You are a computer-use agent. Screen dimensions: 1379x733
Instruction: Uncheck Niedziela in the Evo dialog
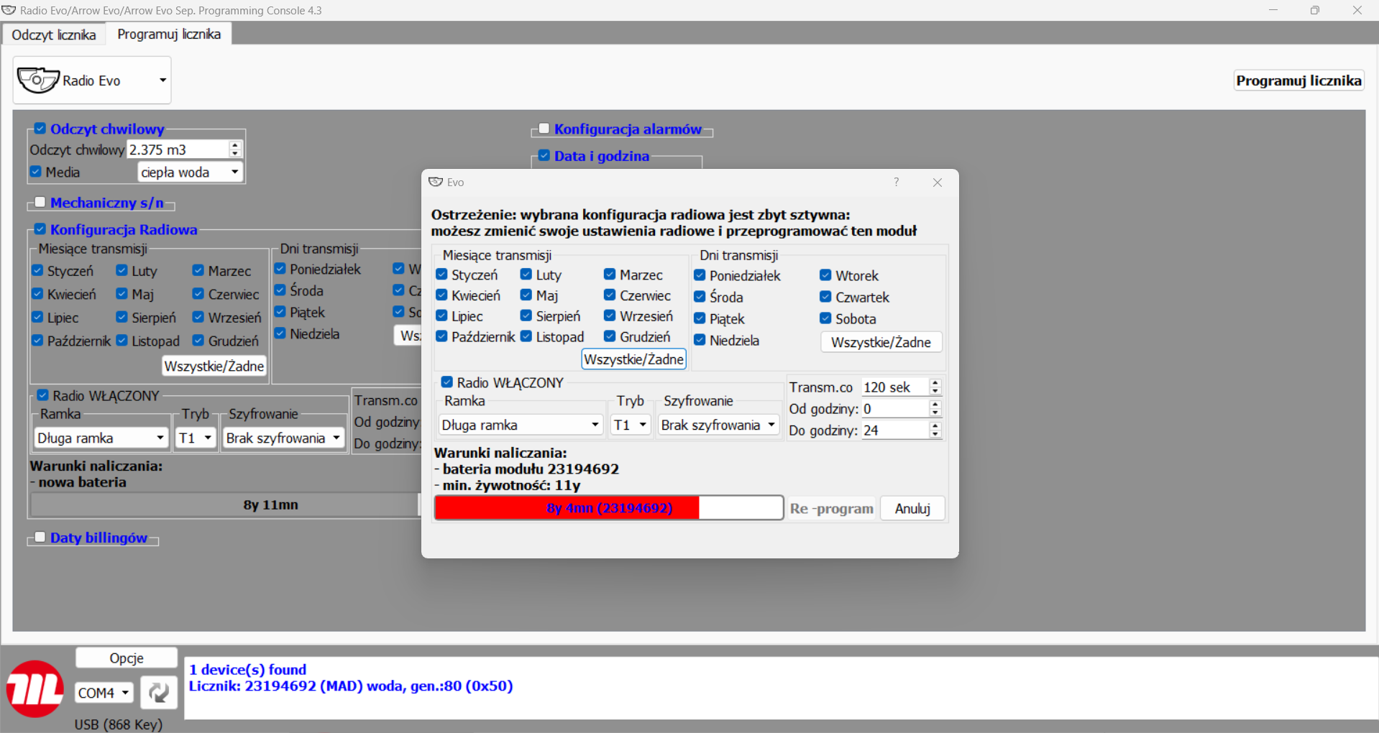click(x=700, y=340)
